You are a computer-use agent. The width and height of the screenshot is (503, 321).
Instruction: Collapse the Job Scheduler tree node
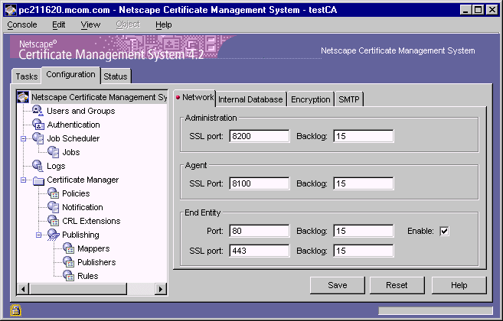[x=23, y=138]
